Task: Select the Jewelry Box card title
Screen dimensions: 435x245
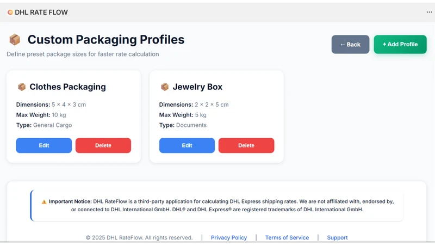Action: [197, 87]
